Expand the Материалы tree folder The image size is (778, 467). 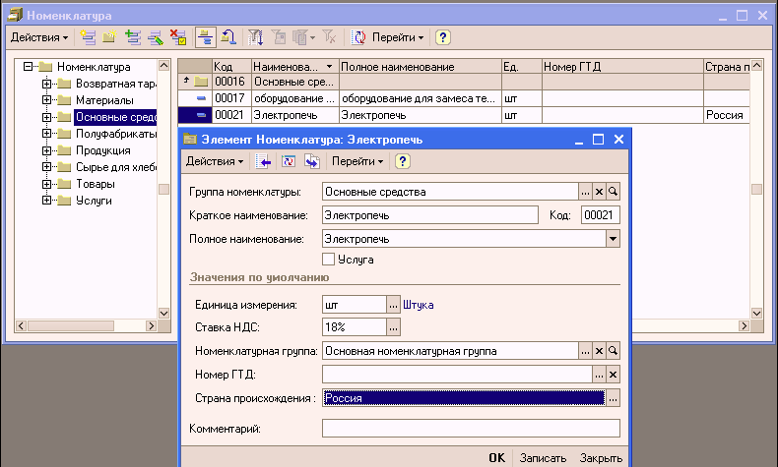tap(46, 100)
